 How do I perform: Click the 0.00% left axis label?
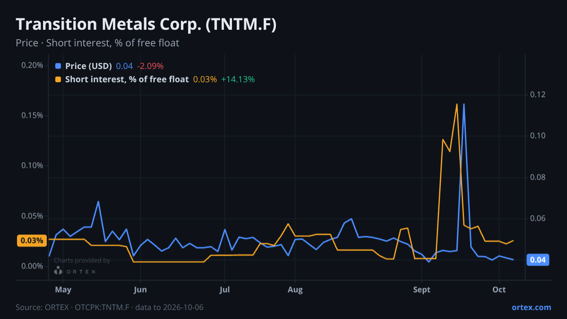tap(32, 266)
